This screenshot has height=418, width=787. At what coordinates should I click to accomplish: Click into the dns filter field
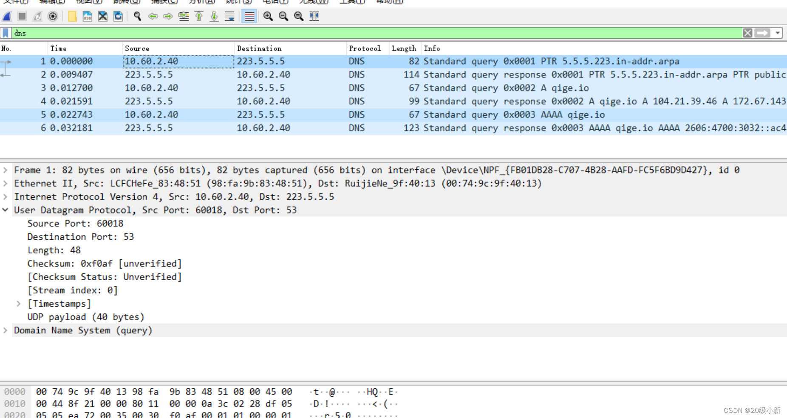376,33
